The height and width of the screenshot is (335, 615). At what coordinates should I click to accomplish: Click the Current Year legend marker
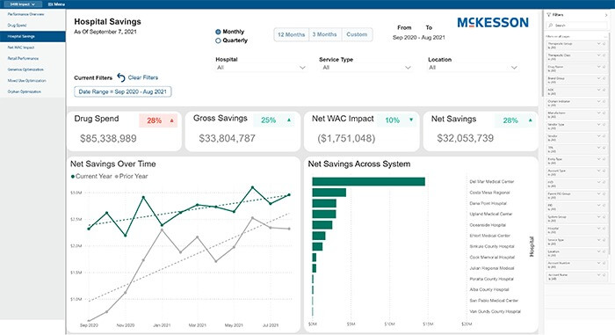click(73, 177)
